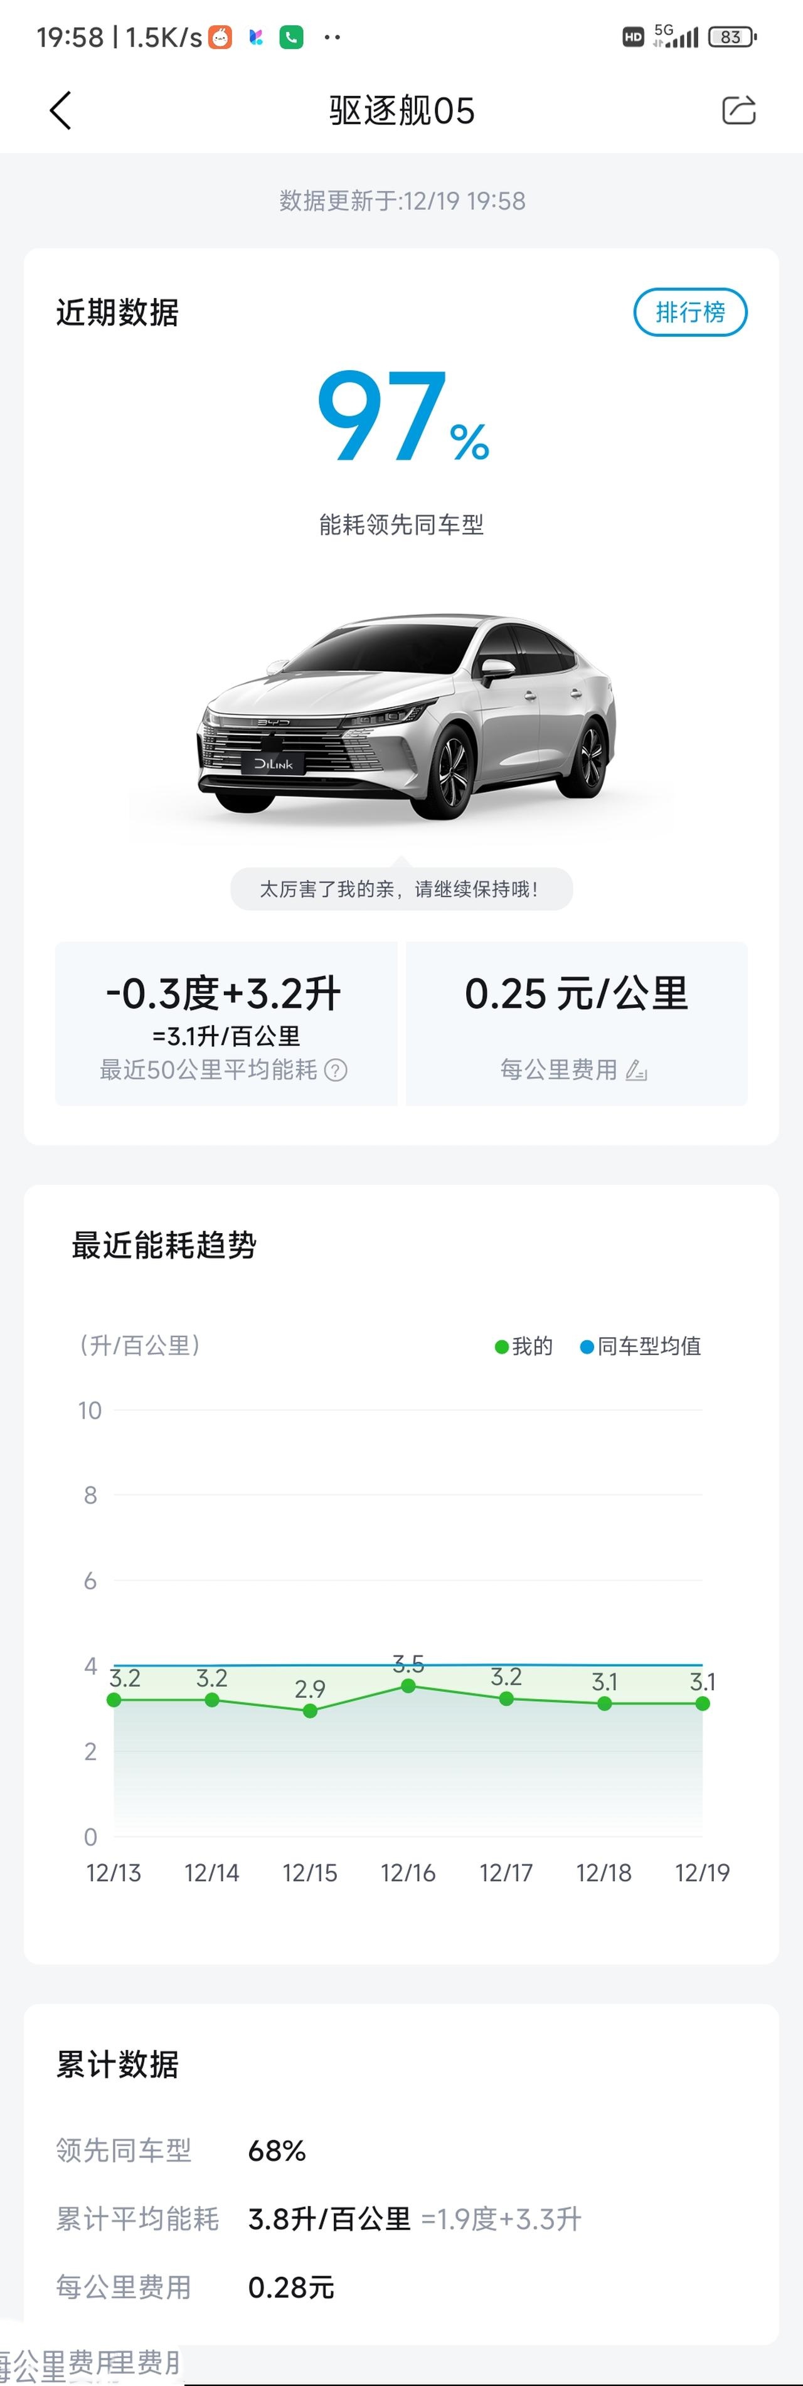Toggle the 我的 green legend item
Image resolution: width=803 pixels, height=2386 pixels.
tap(523, 1346)
